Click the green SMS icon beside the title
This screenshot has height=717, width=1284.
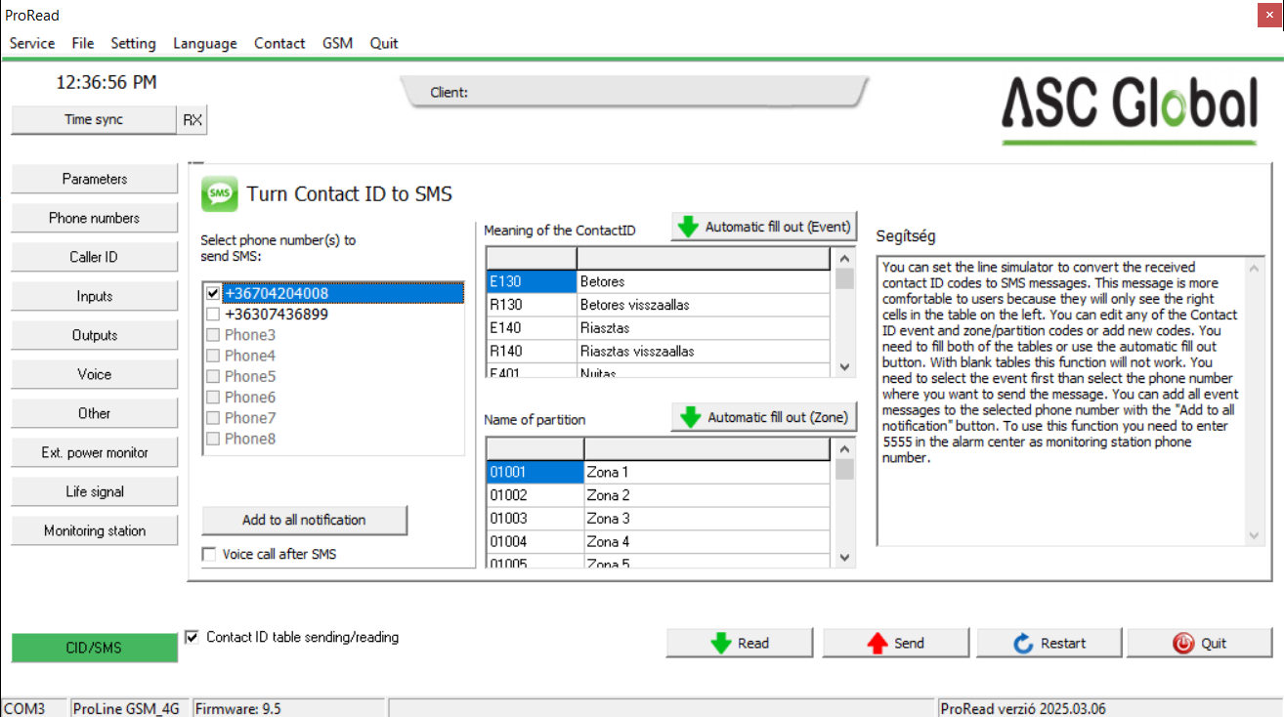pyautogui.click(x=220, y=193)
